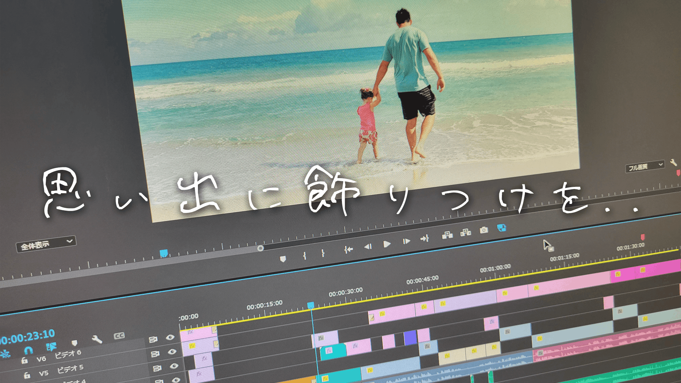
Task: Click the 00:00:23:10 timecode field
Action: (x=28, y=337)
